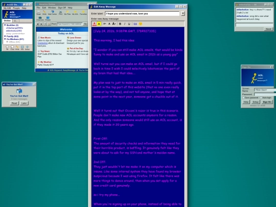The height and width of the screenshot is (207, 276).
Task: Open My AOL in America Online toolbar
Action: tap(75, 13)
